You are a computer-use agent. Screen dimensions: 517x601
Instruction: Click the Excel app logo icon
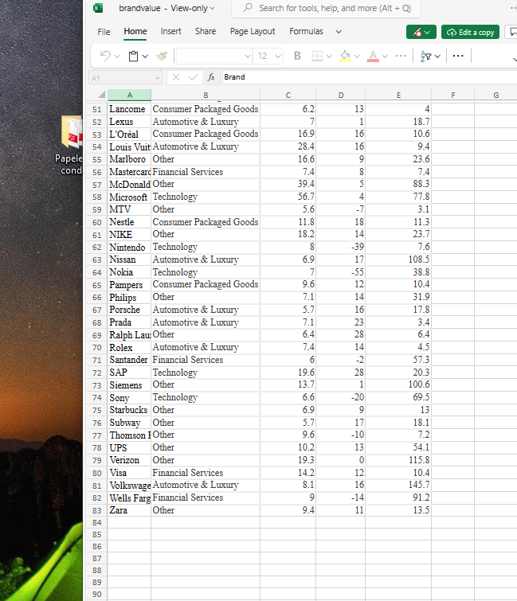pos(98,8)
